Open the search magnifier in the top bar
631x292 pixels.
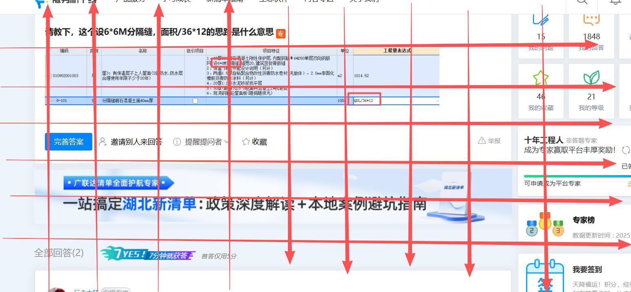point(582,2)
